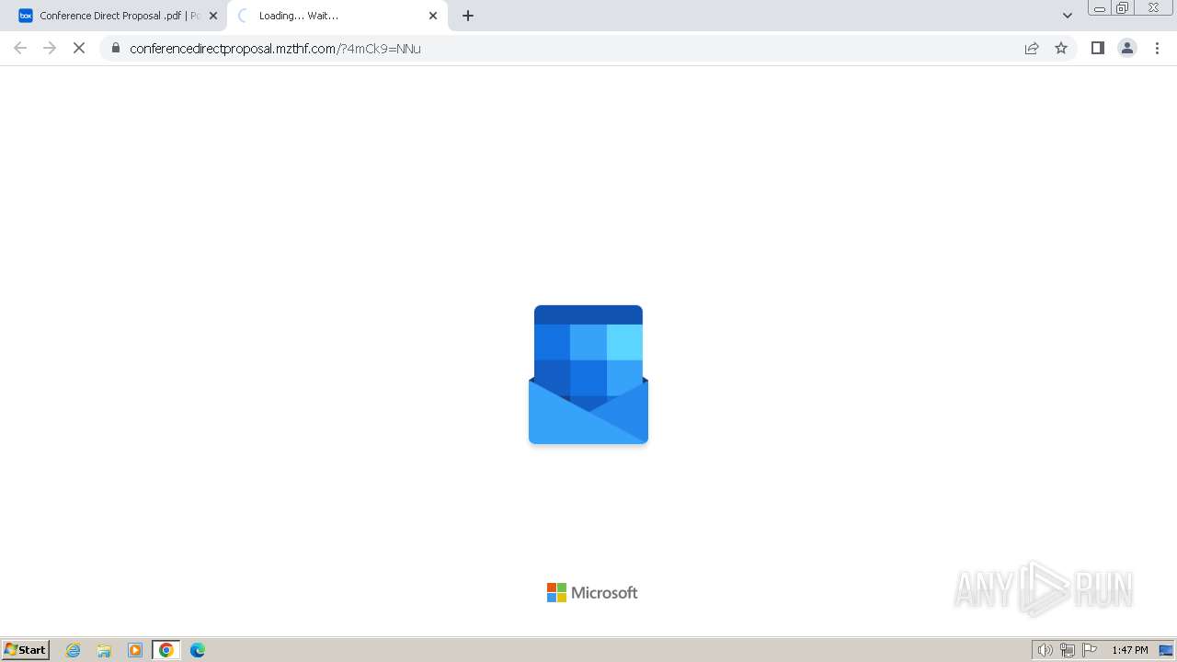
Task: Select Chrome in the taskbar
Action: [x=166, y=650]
